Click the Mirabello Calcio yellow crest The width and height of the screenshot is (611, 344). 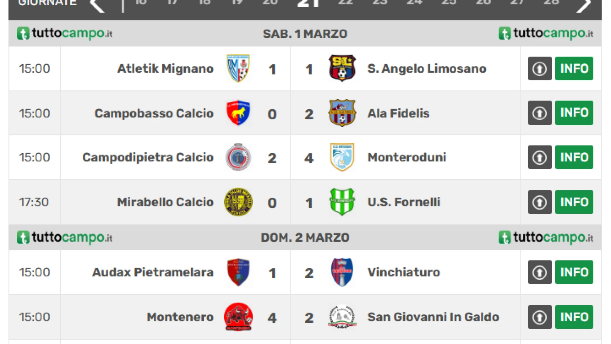pyautogui.click(x=238, y=202)
